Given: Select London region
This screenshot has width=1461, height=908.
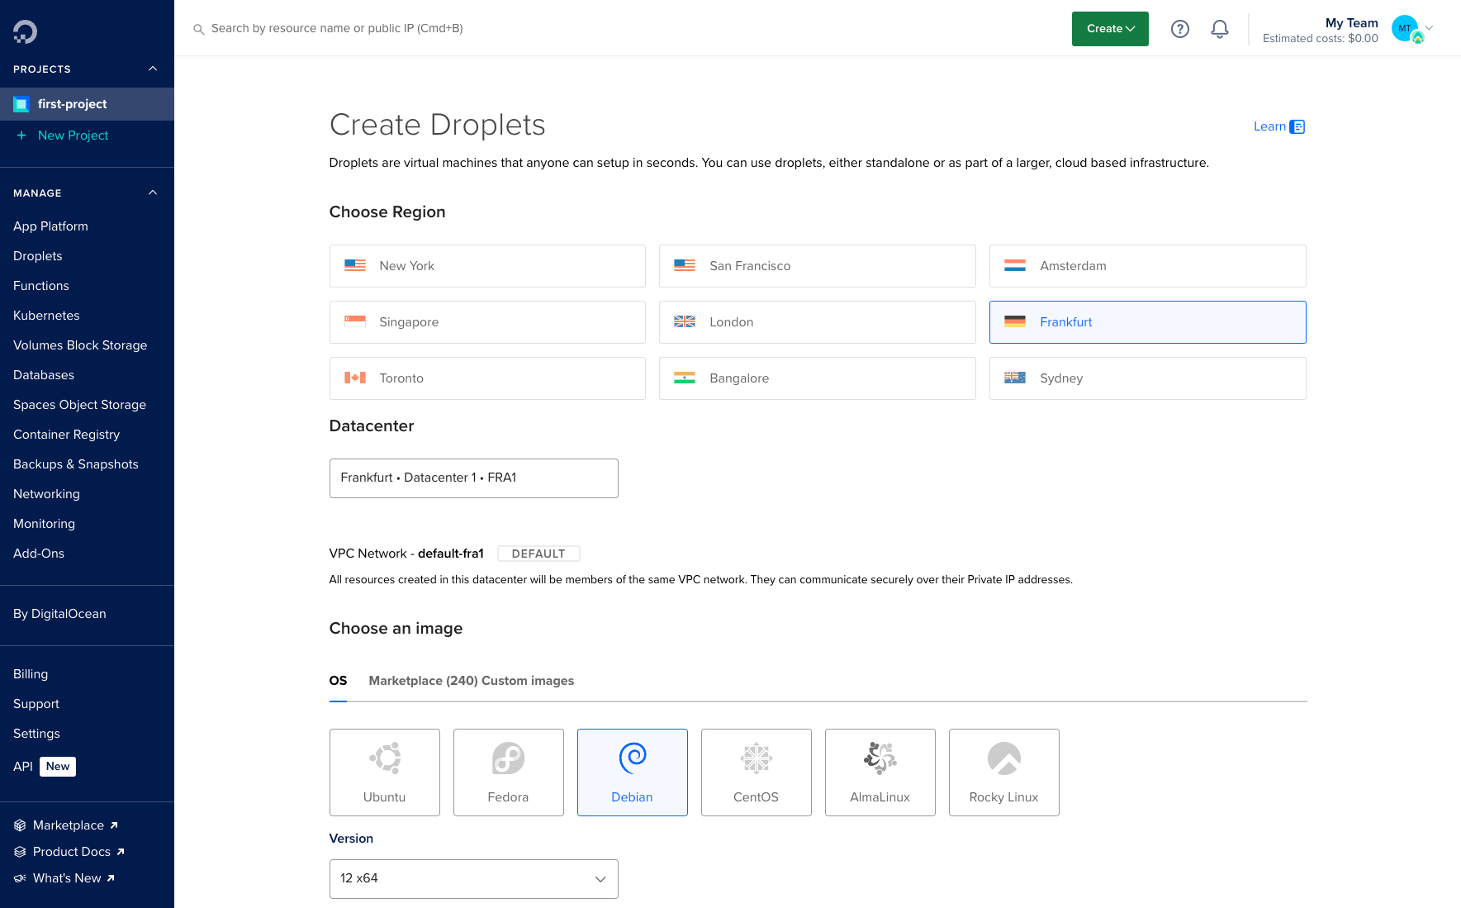Looking at the screenshot, I should click(x=818, y=322).
